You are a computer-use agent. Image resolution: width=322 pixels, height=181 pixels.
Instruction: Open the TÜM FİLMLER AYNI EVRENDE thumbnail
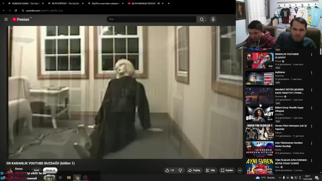260,166
